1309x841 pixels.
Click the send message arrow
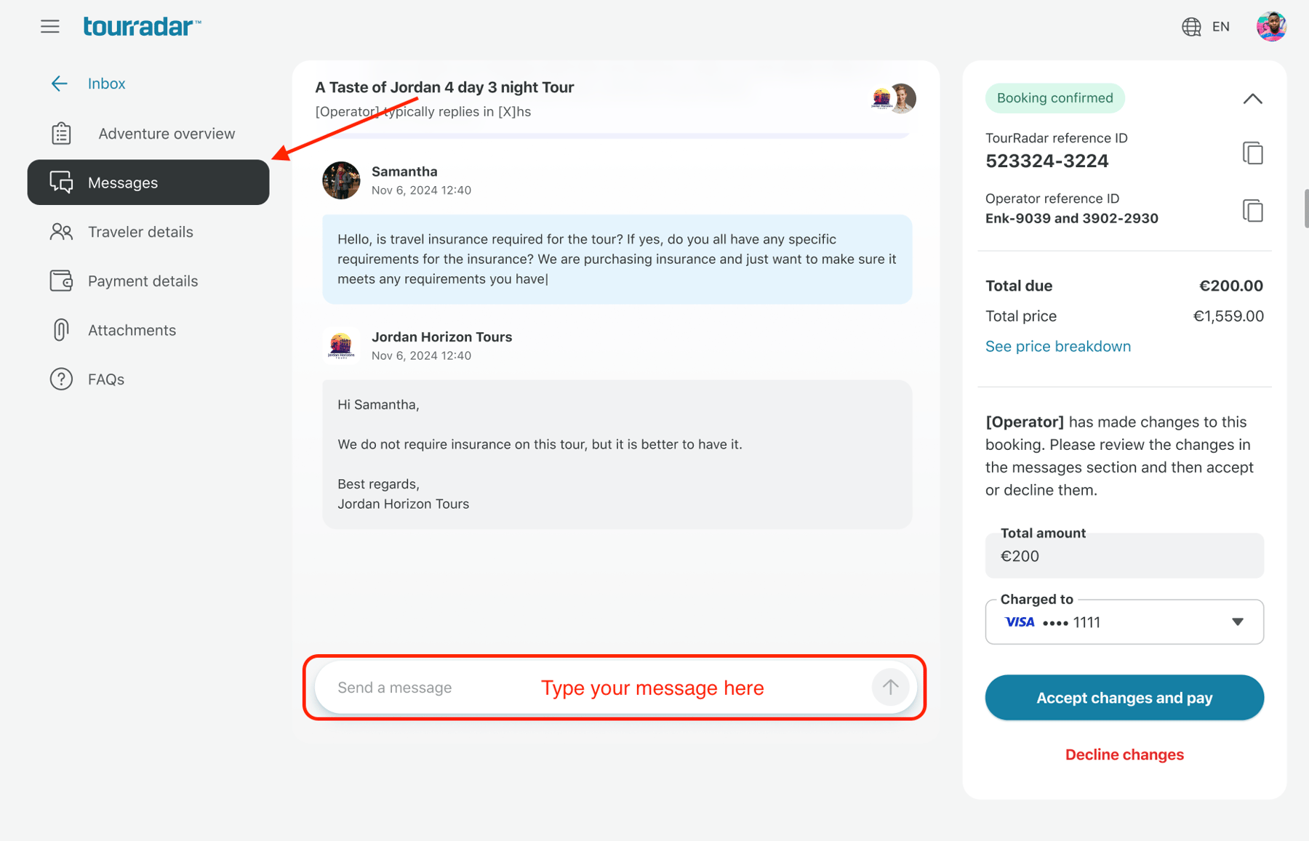click(x=889, y=687)
